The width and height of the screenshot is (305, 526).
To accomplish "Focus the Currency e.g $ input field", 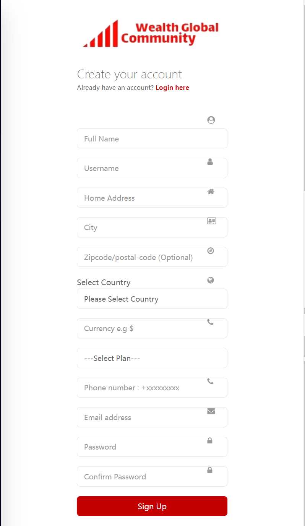I will [152, 328].
